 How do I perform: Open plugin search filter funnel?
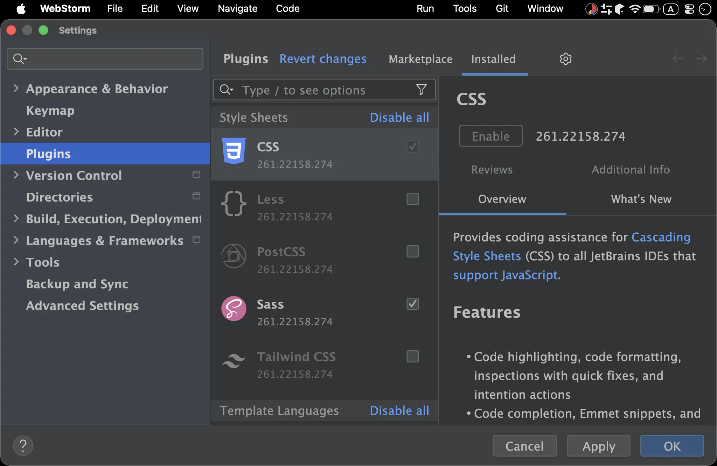pos(422,90)
